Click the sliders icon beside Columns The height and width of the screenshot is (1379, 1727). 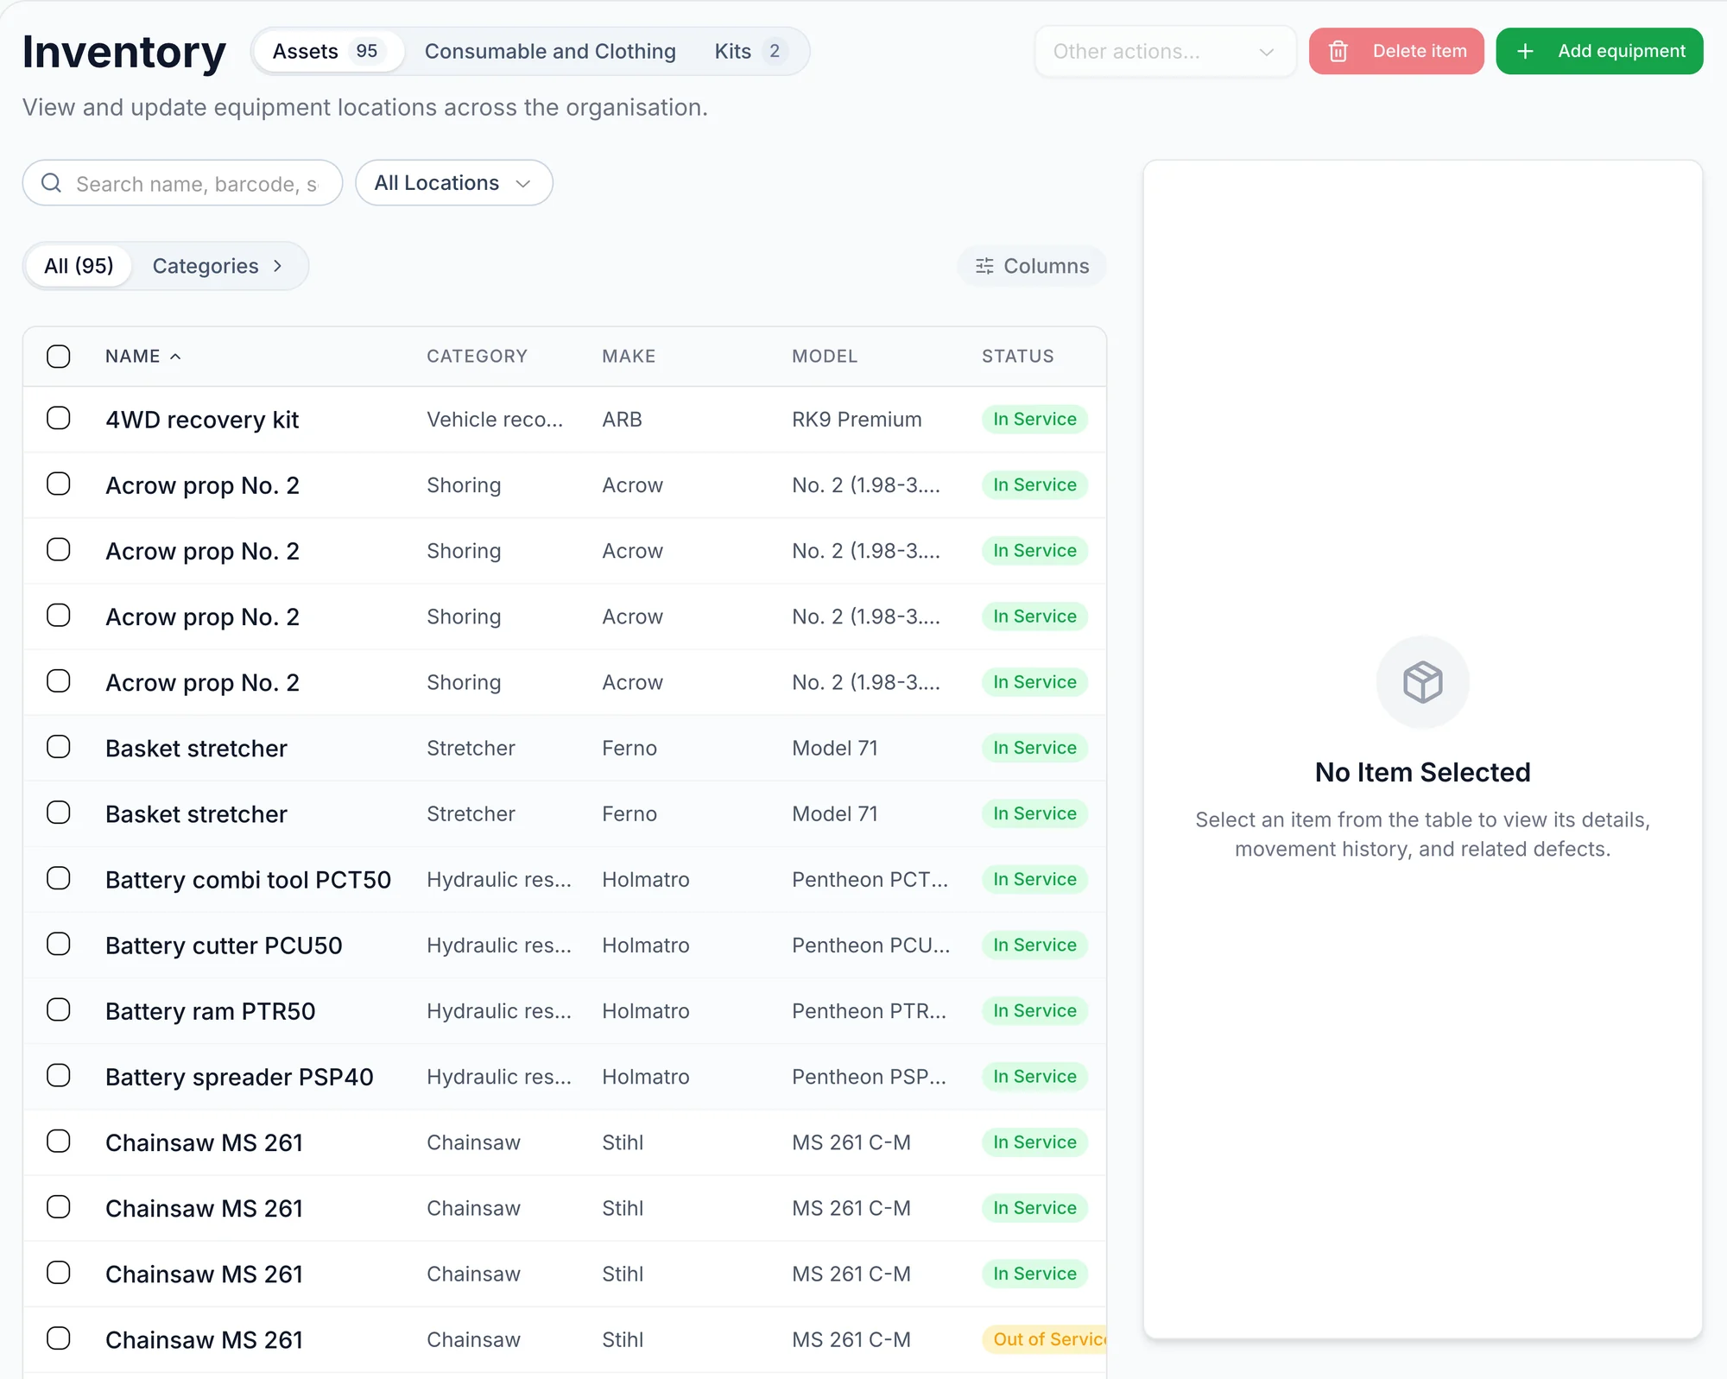pyautogui.click(x=984, y=266)
